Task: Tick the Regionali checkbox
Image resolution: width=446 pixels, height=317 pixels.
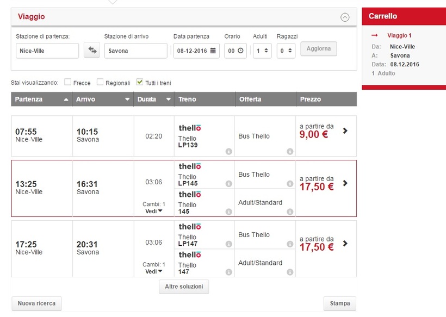Action: (x=100, y=82)
